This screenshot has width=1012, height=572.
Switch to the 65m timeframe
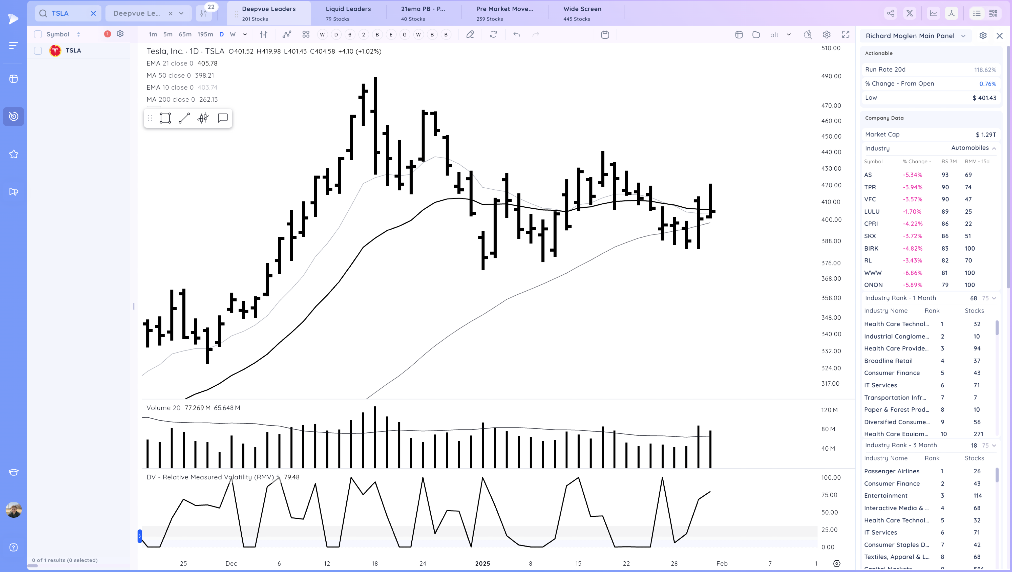pyautogui.click(x=185, y=35)
